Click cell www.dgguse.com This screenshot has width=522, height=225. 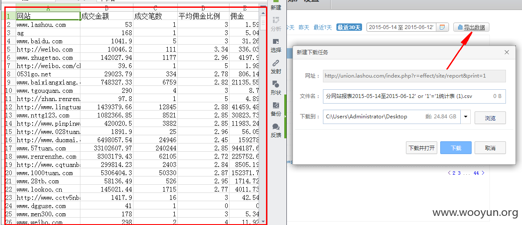[x=48, y=206]
